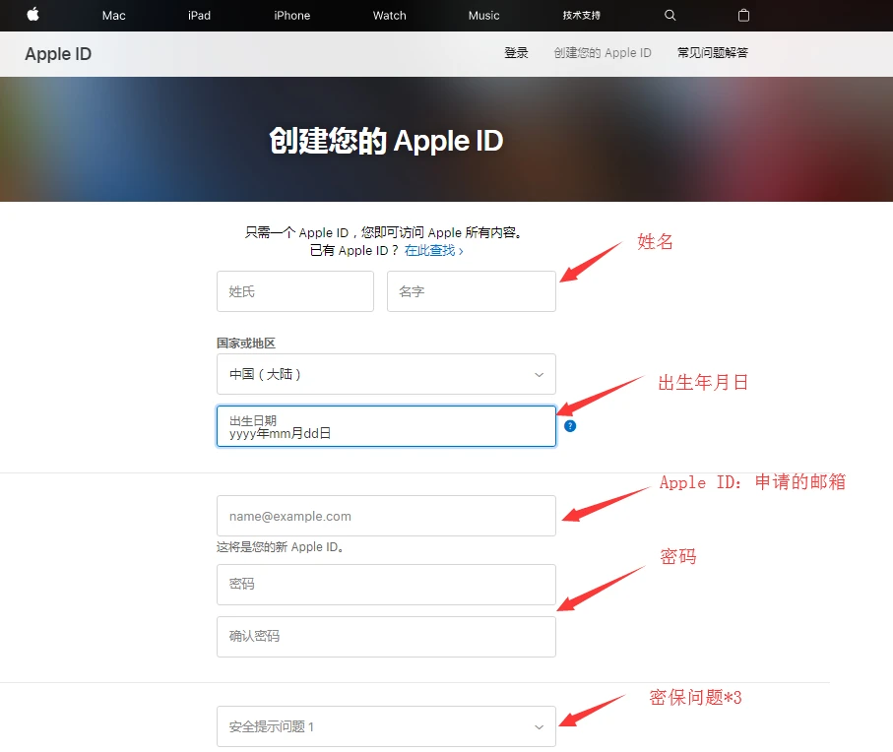Focus the 姓氏 input field
The width and height of the screenshot is (893, 752).
(295, 291)
